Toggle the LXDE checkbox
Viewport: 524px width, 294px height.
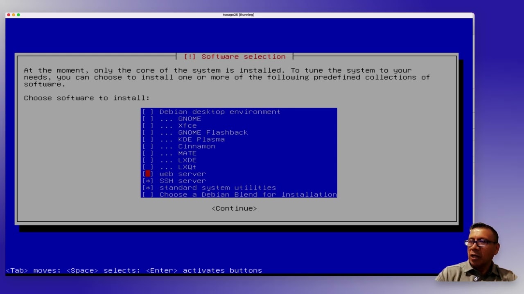pyautogui.click(x=148, y=160)
